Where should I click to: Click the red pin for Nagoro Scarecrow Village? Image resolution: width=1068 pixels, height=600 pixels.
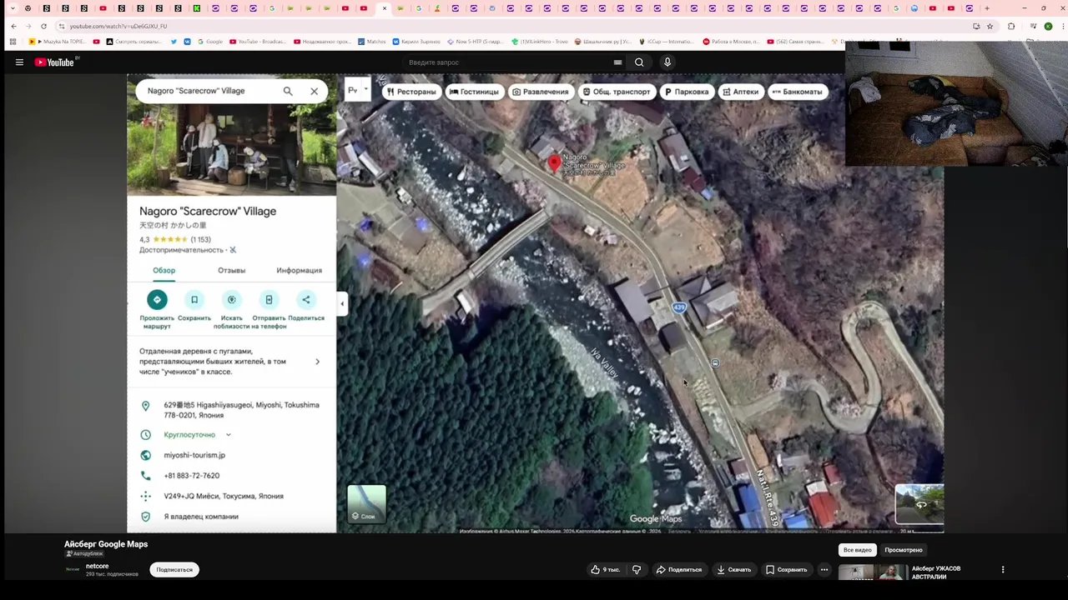pos(554,163)
